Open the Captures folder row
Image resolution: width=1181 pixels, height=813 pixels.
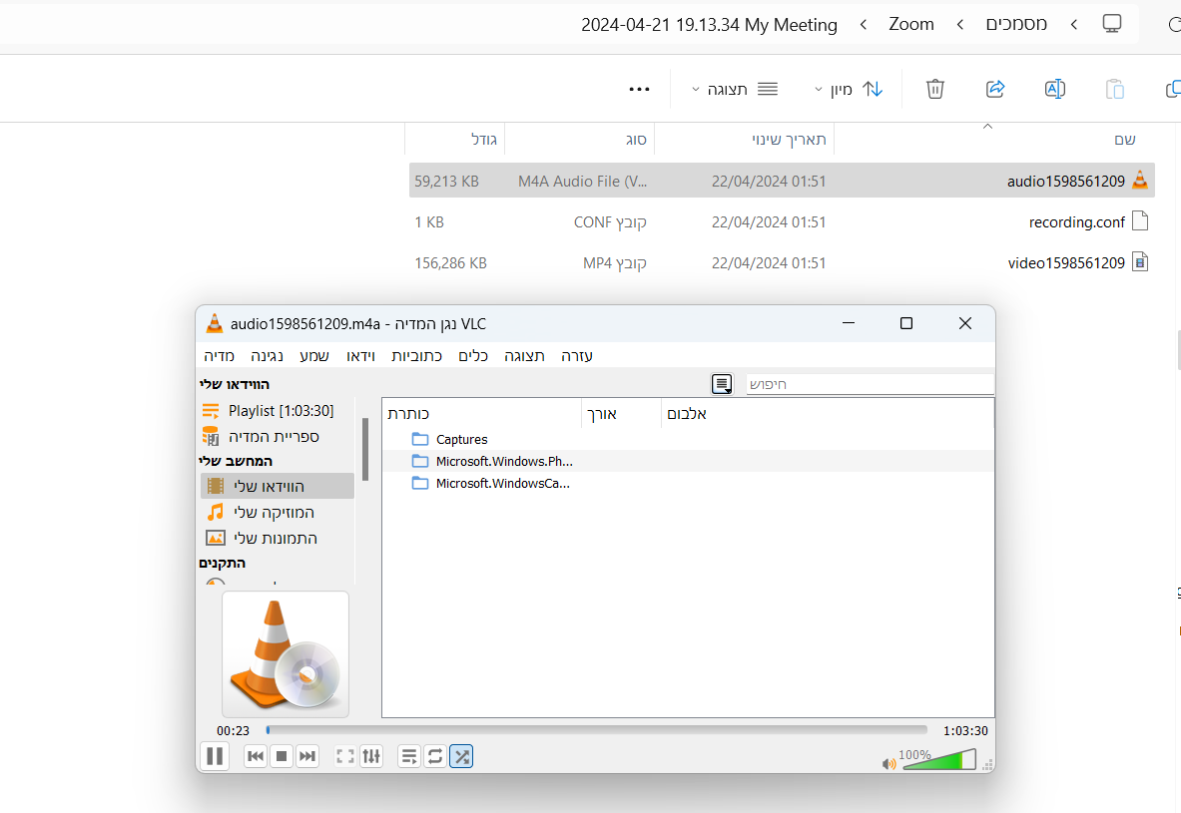[688, 440]
